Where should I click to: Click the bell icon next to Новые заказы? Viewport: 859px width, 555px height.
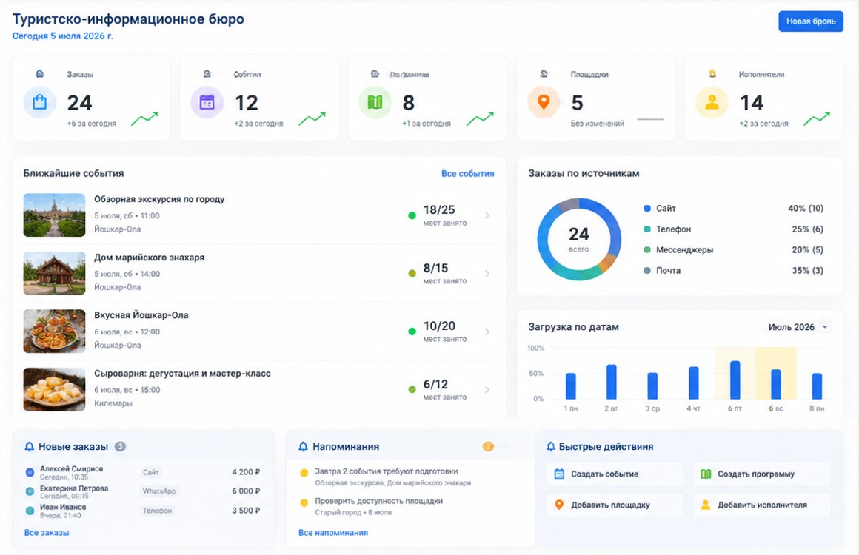30,447
